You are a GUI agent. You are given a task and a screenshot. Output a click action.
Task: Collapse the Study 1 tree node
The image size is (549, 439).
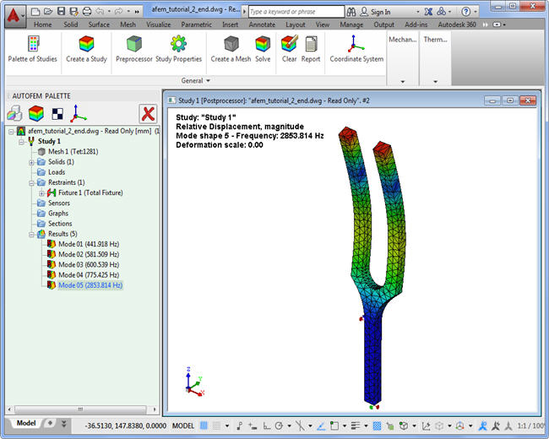tap(22, 142)
